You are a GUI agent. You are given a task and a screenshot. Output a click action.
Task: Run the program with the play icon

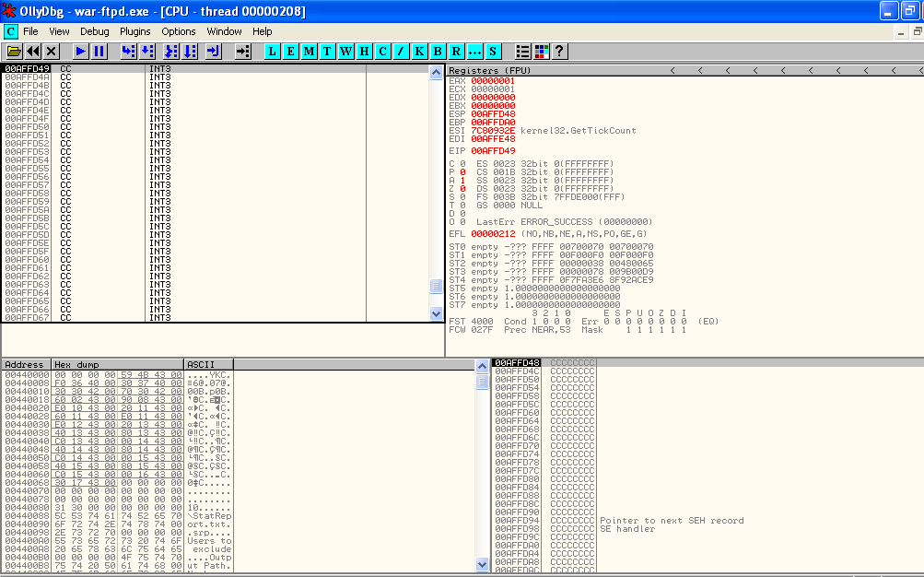click(81, 52)
